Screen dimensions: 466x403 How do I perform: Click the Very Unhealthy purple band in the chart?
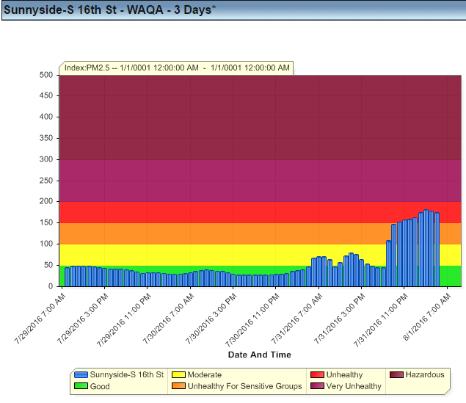(261, 181)
